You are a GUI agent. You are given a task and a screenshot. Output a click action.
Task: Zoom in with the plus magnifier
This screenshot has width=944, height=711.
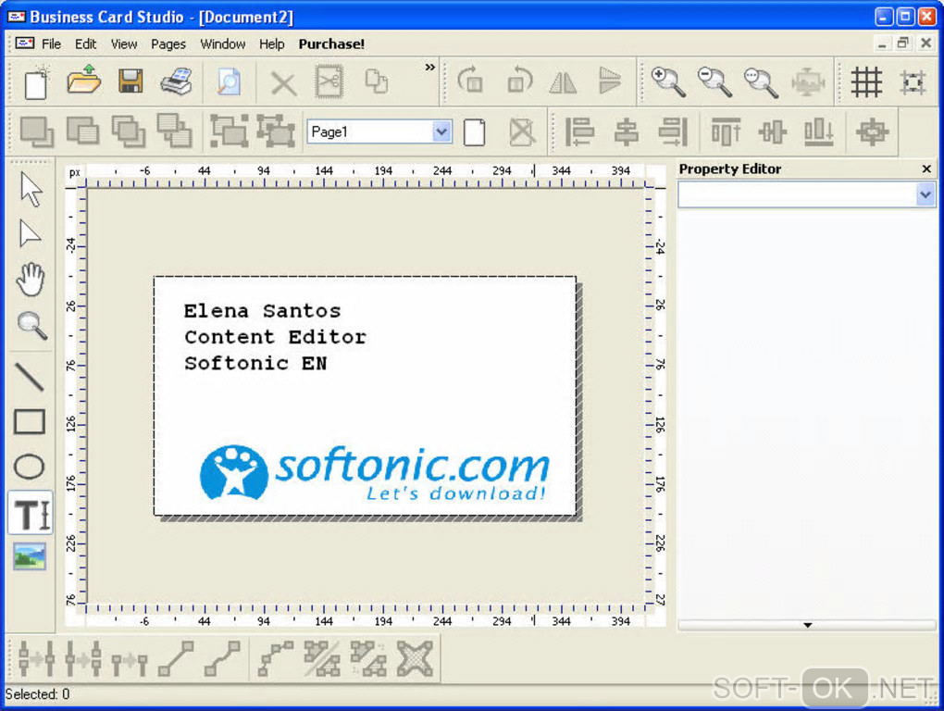[x=668, y=81]
